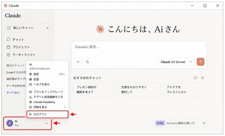Click the info icon by 詳細を見る
This screenshot has width=225, height=136.
(30, 107)
